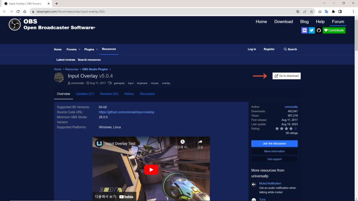Close the Input Overlay tab
This screenshot has width=358, height=201.
pos(49,4)
